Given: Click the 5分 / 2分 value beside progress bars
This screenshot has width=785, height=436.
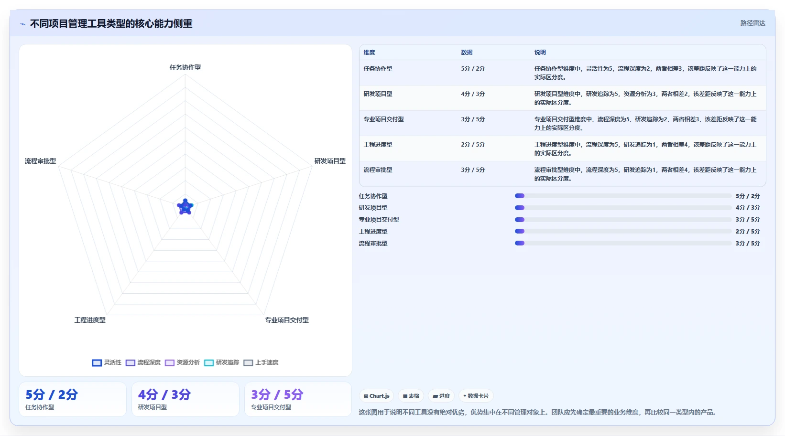Looking at the screenshot, I should 748,196.
